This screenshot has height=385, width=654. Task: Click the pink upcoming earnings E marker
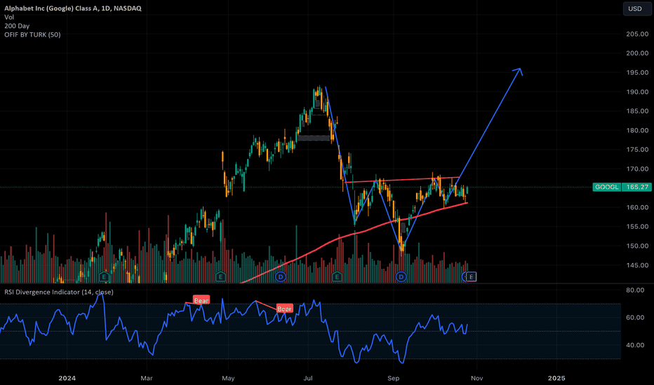[x=472, y=276]
